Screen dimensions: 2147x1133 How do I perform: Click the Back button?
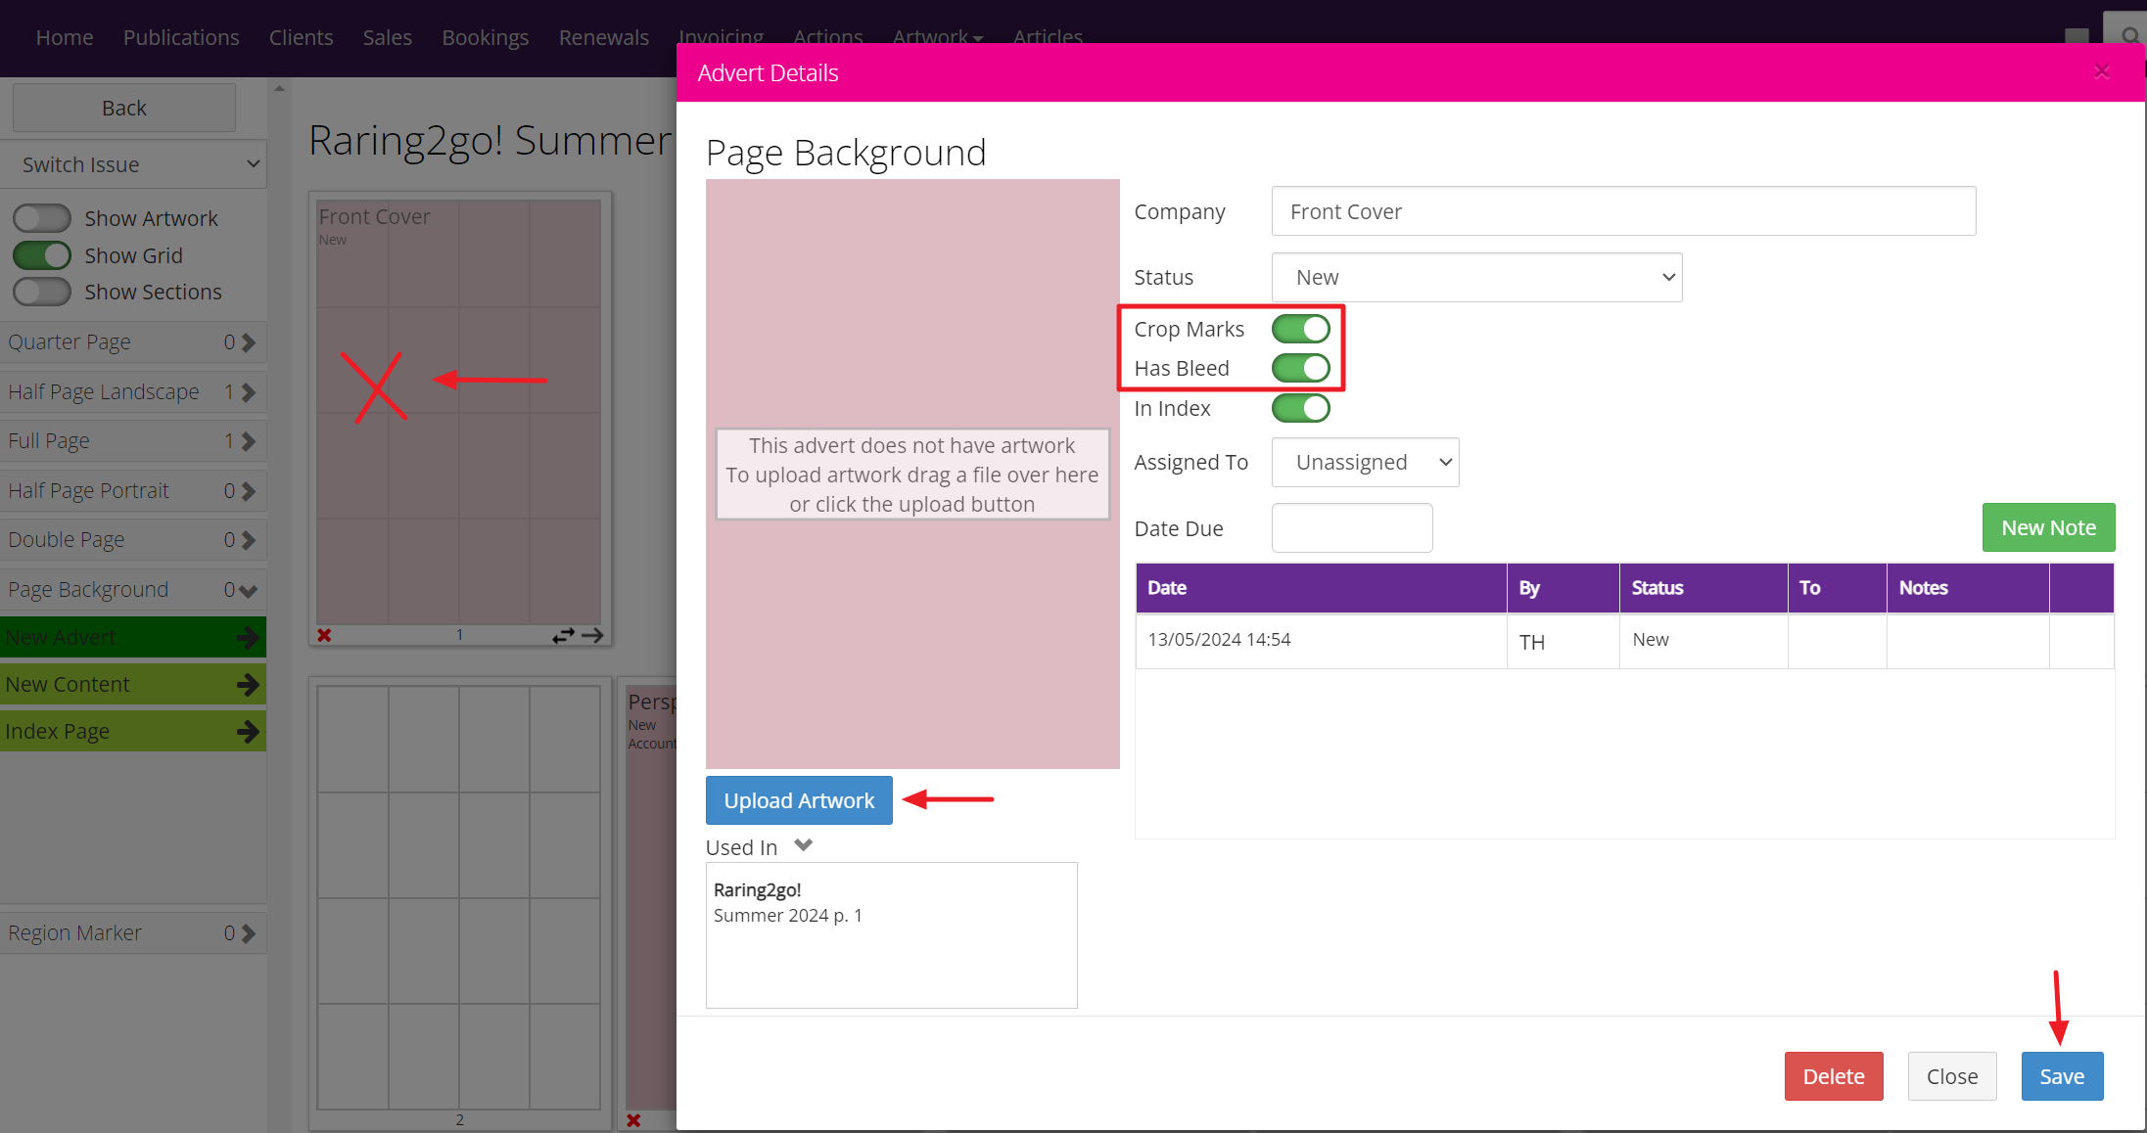click(x=124, y=108)
